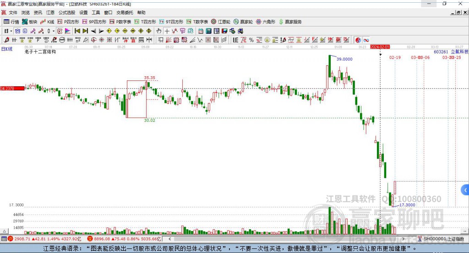Open the 9P四方形 tool
The height and width of the screenshot is (253, 469).
[x=94, y=22]
